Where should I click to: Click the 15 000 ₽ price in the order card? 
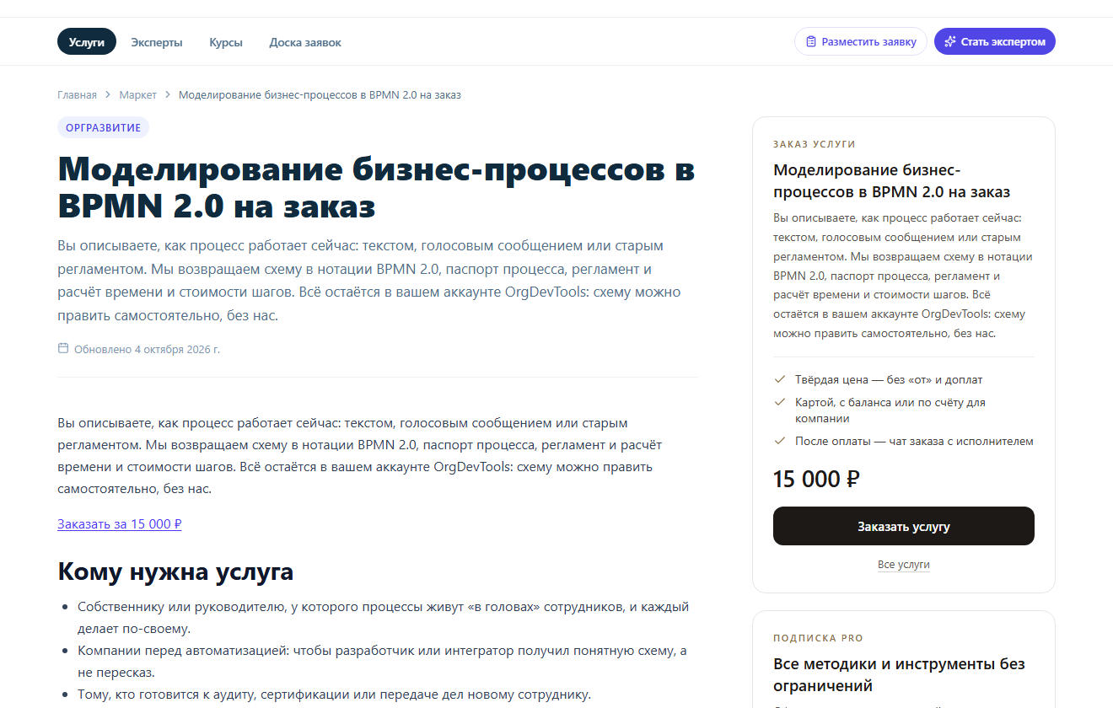click(816, 479)
